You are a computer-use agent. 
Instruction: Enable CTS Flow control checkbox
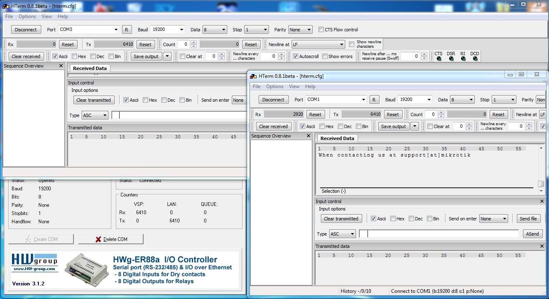pos(321,30)
